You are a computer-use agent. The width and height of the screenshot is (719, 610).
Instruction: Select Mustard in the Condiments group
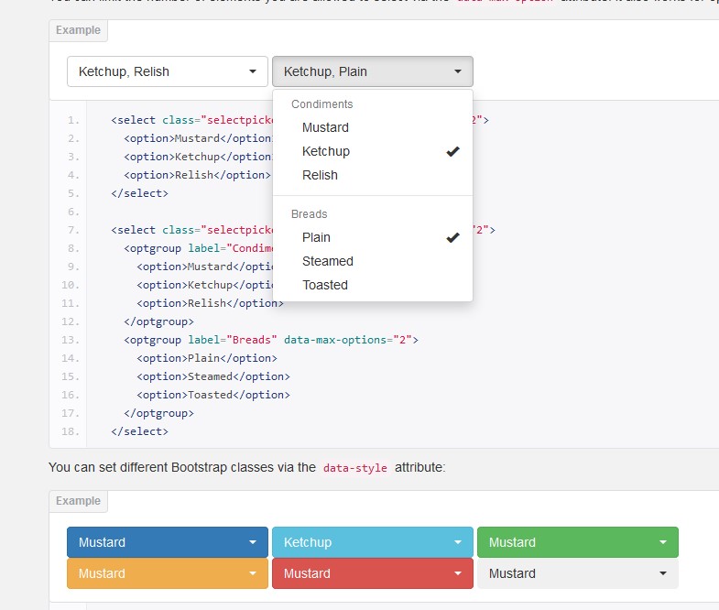[x=325, y=127]
